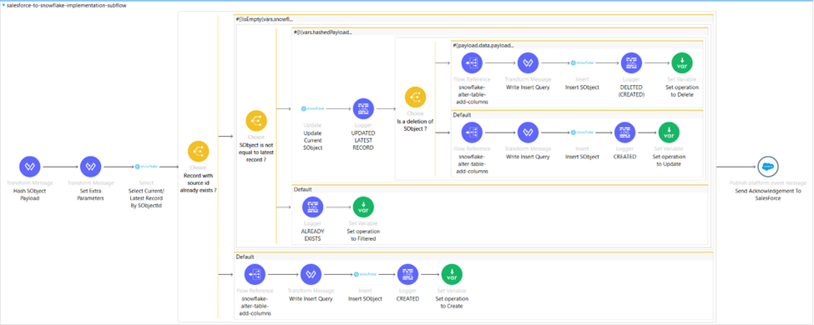Open the Select Current/Latest Record snowflake component
This screenshot has width=814, height=325.
coord(146,167)
